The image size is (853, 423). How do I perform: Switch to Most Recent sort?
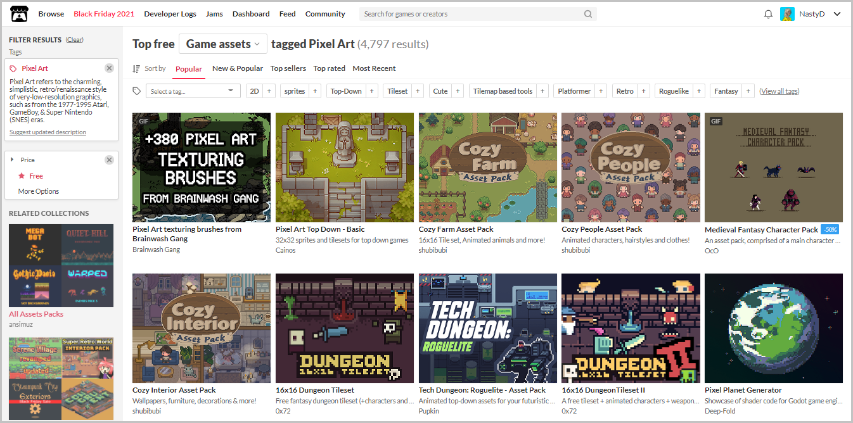click(374, 68)
